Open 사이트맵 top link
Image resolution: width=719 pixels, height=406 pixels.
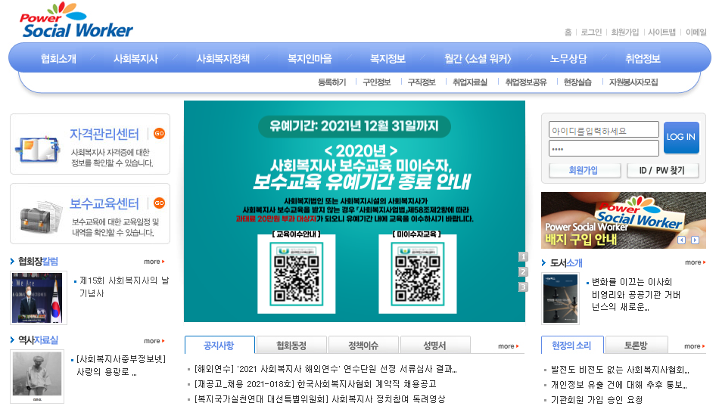tap(661, 32)
